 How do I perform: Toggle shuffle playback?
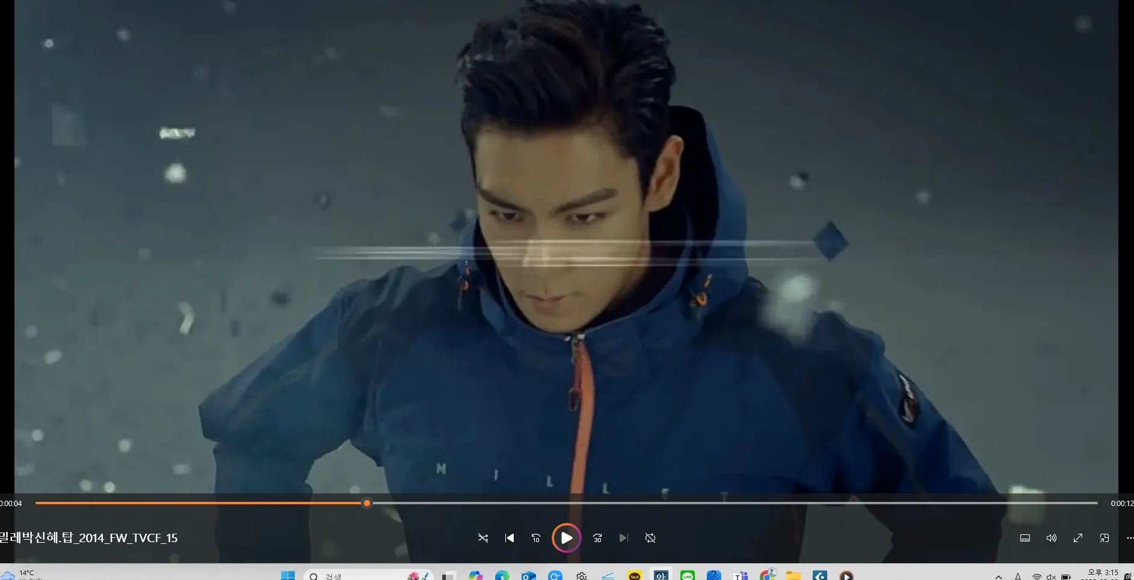[x=483, y=538]
